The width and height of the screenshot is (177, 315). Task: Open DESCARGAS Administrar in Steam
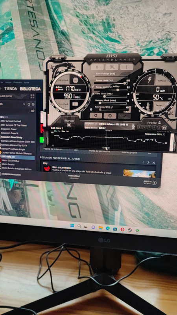point(74,177)
